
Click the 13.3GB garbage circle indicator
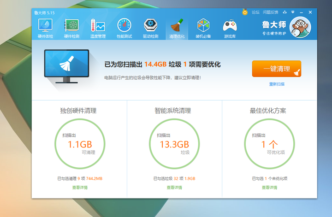click(174, 144)
